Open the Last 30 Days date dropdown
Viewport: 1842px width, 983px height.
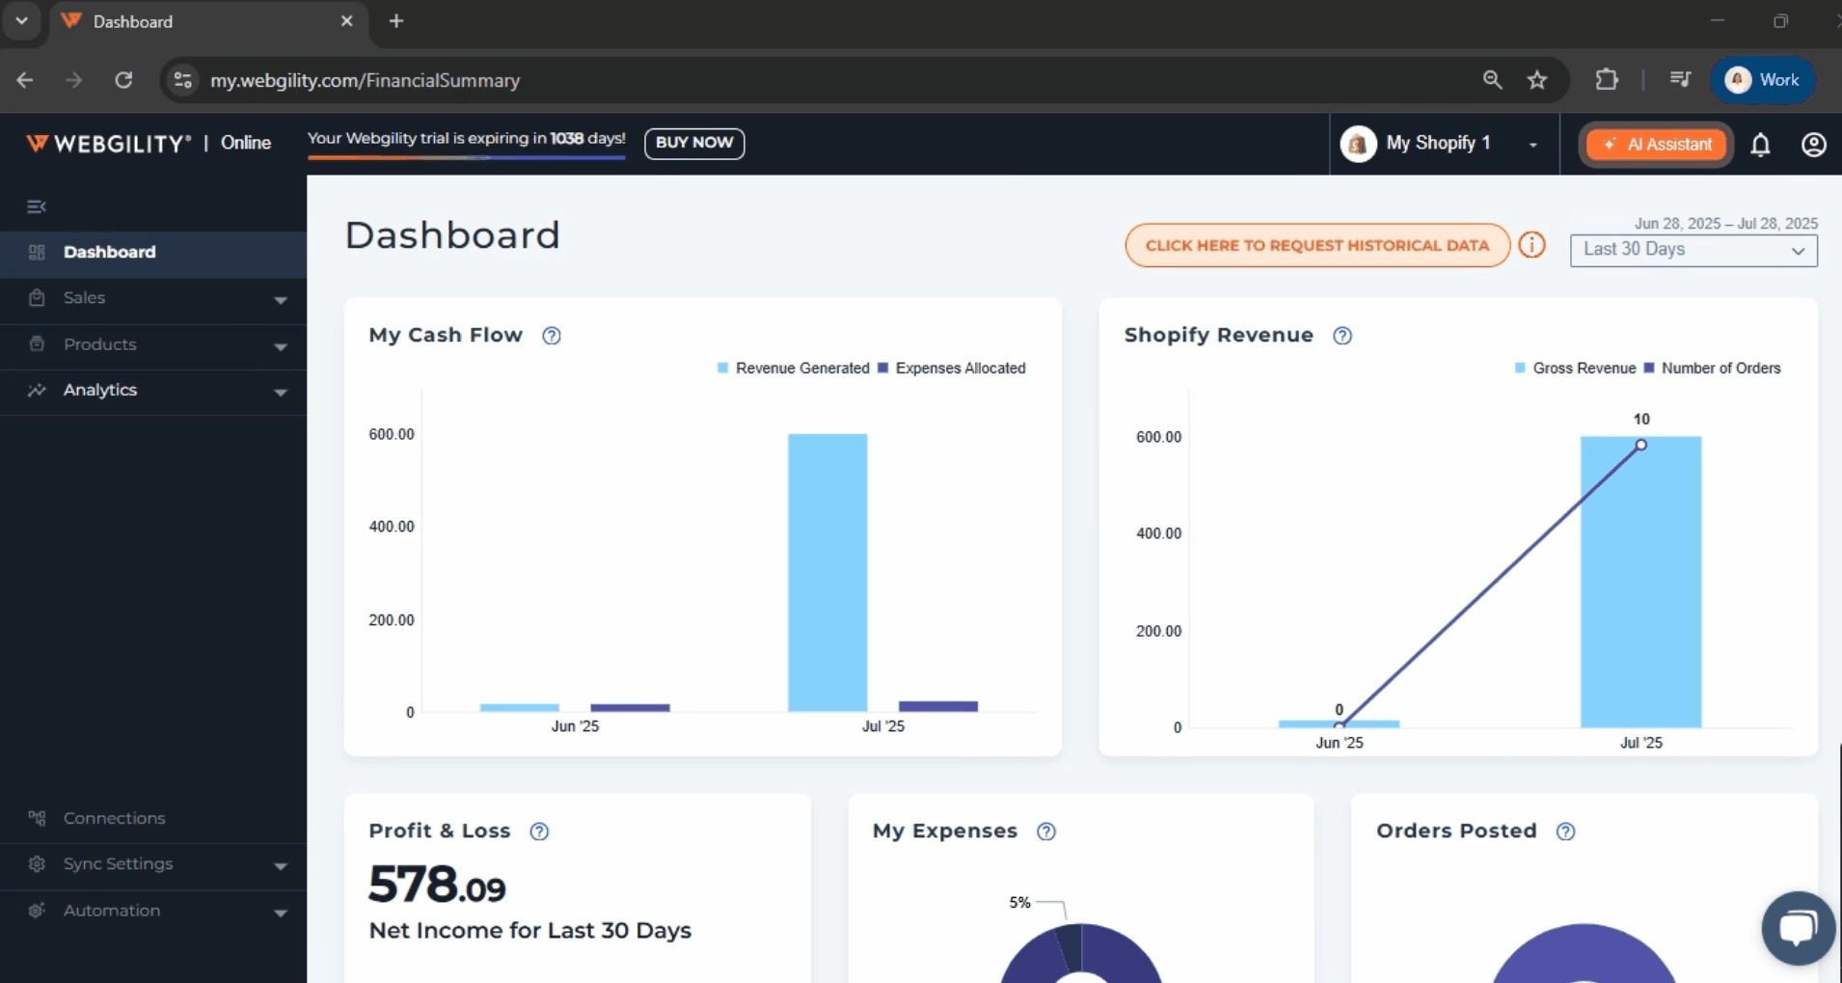1693,250
